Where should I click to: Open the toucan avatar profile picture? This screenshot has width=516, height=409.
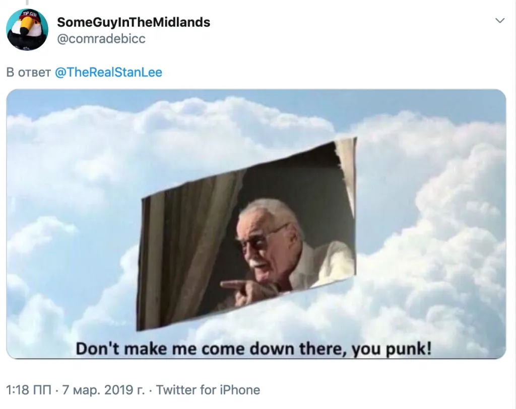[27, 30]
